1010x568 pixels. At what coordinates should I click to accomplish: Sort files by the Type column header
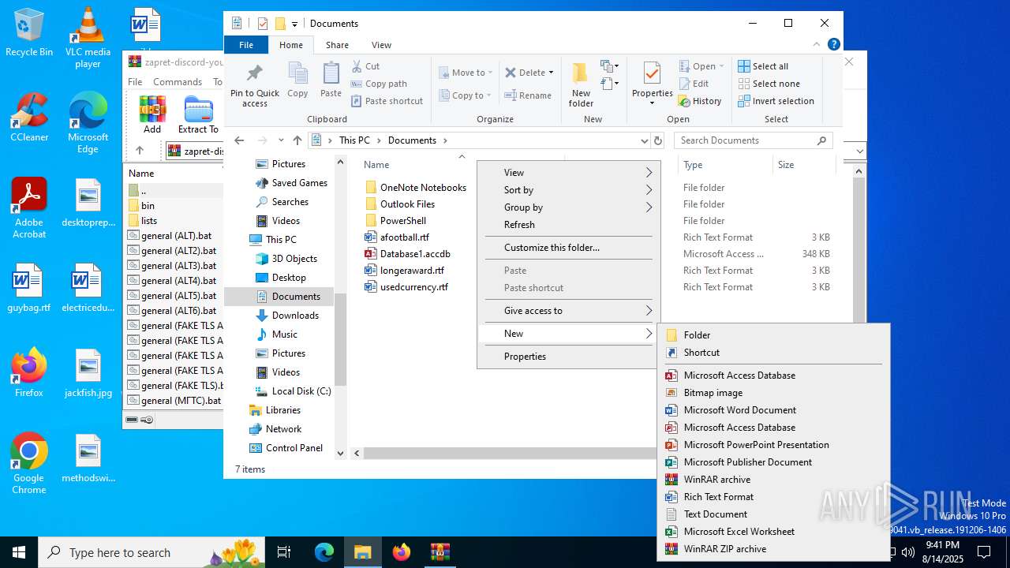click(724, 165)
